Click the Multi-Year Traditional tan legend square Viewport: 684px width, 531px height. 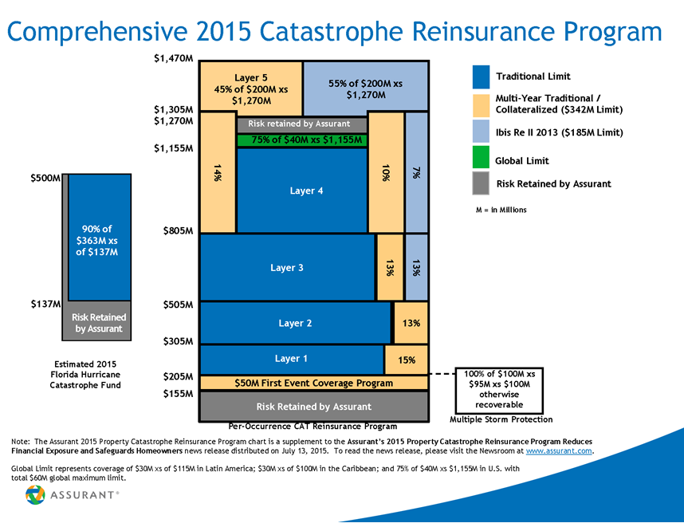click(x=479, y=104)
